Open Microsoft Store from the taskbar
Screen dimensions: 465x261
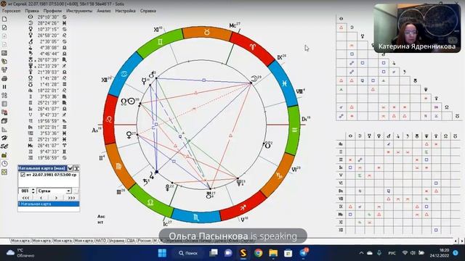coord(288,253)
